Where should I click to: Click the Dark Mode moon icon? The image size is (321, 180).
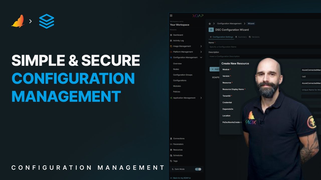(x=173, y=169)
